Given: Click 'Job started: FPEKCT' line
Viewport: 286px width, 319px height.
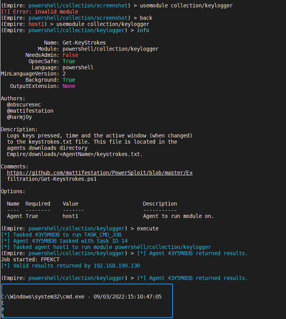Looking at the screenshot, I should coord(30,260).
